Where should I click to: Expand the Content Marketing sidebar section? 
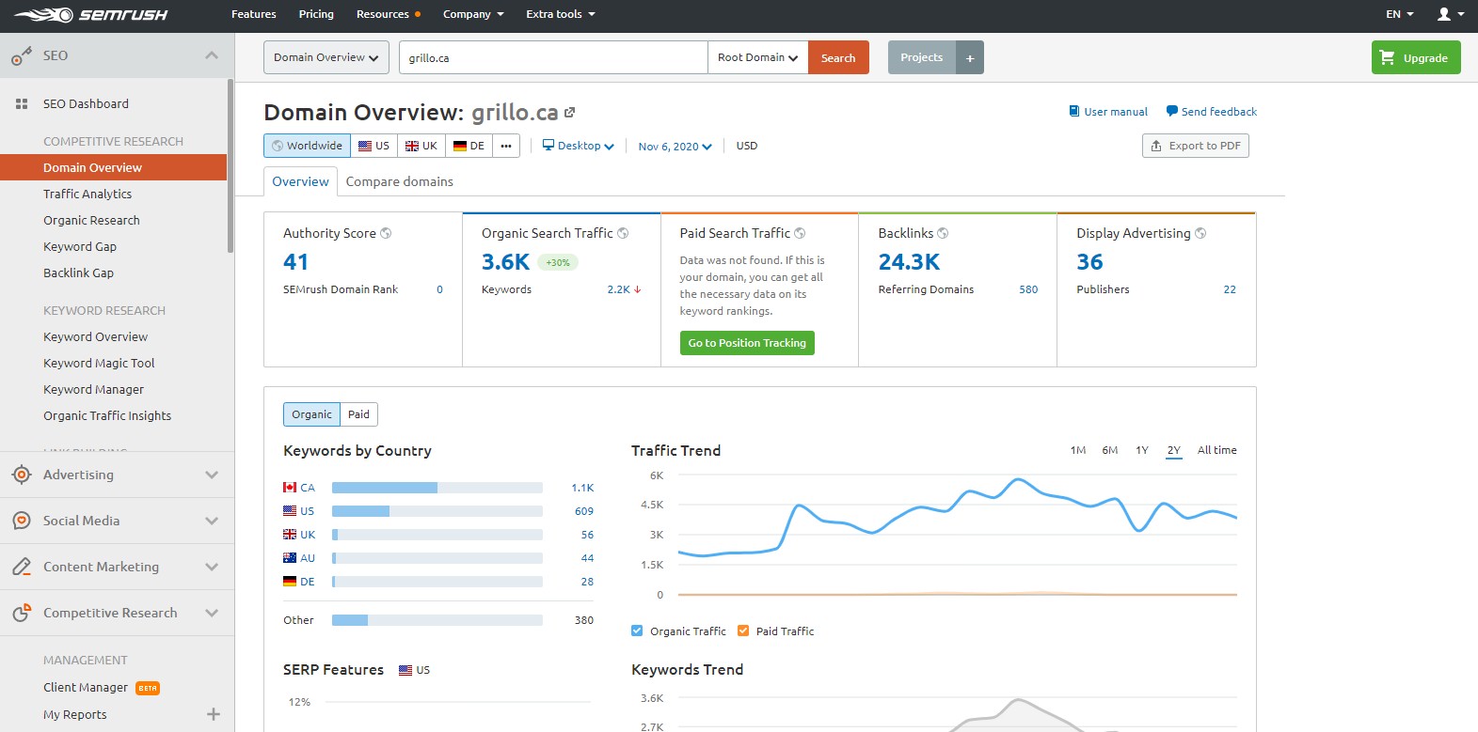tap(212, 567)
